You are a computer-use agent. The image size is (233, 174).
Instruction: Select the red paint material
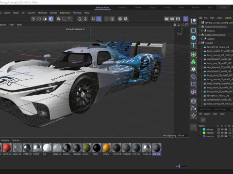coord(7,147)
